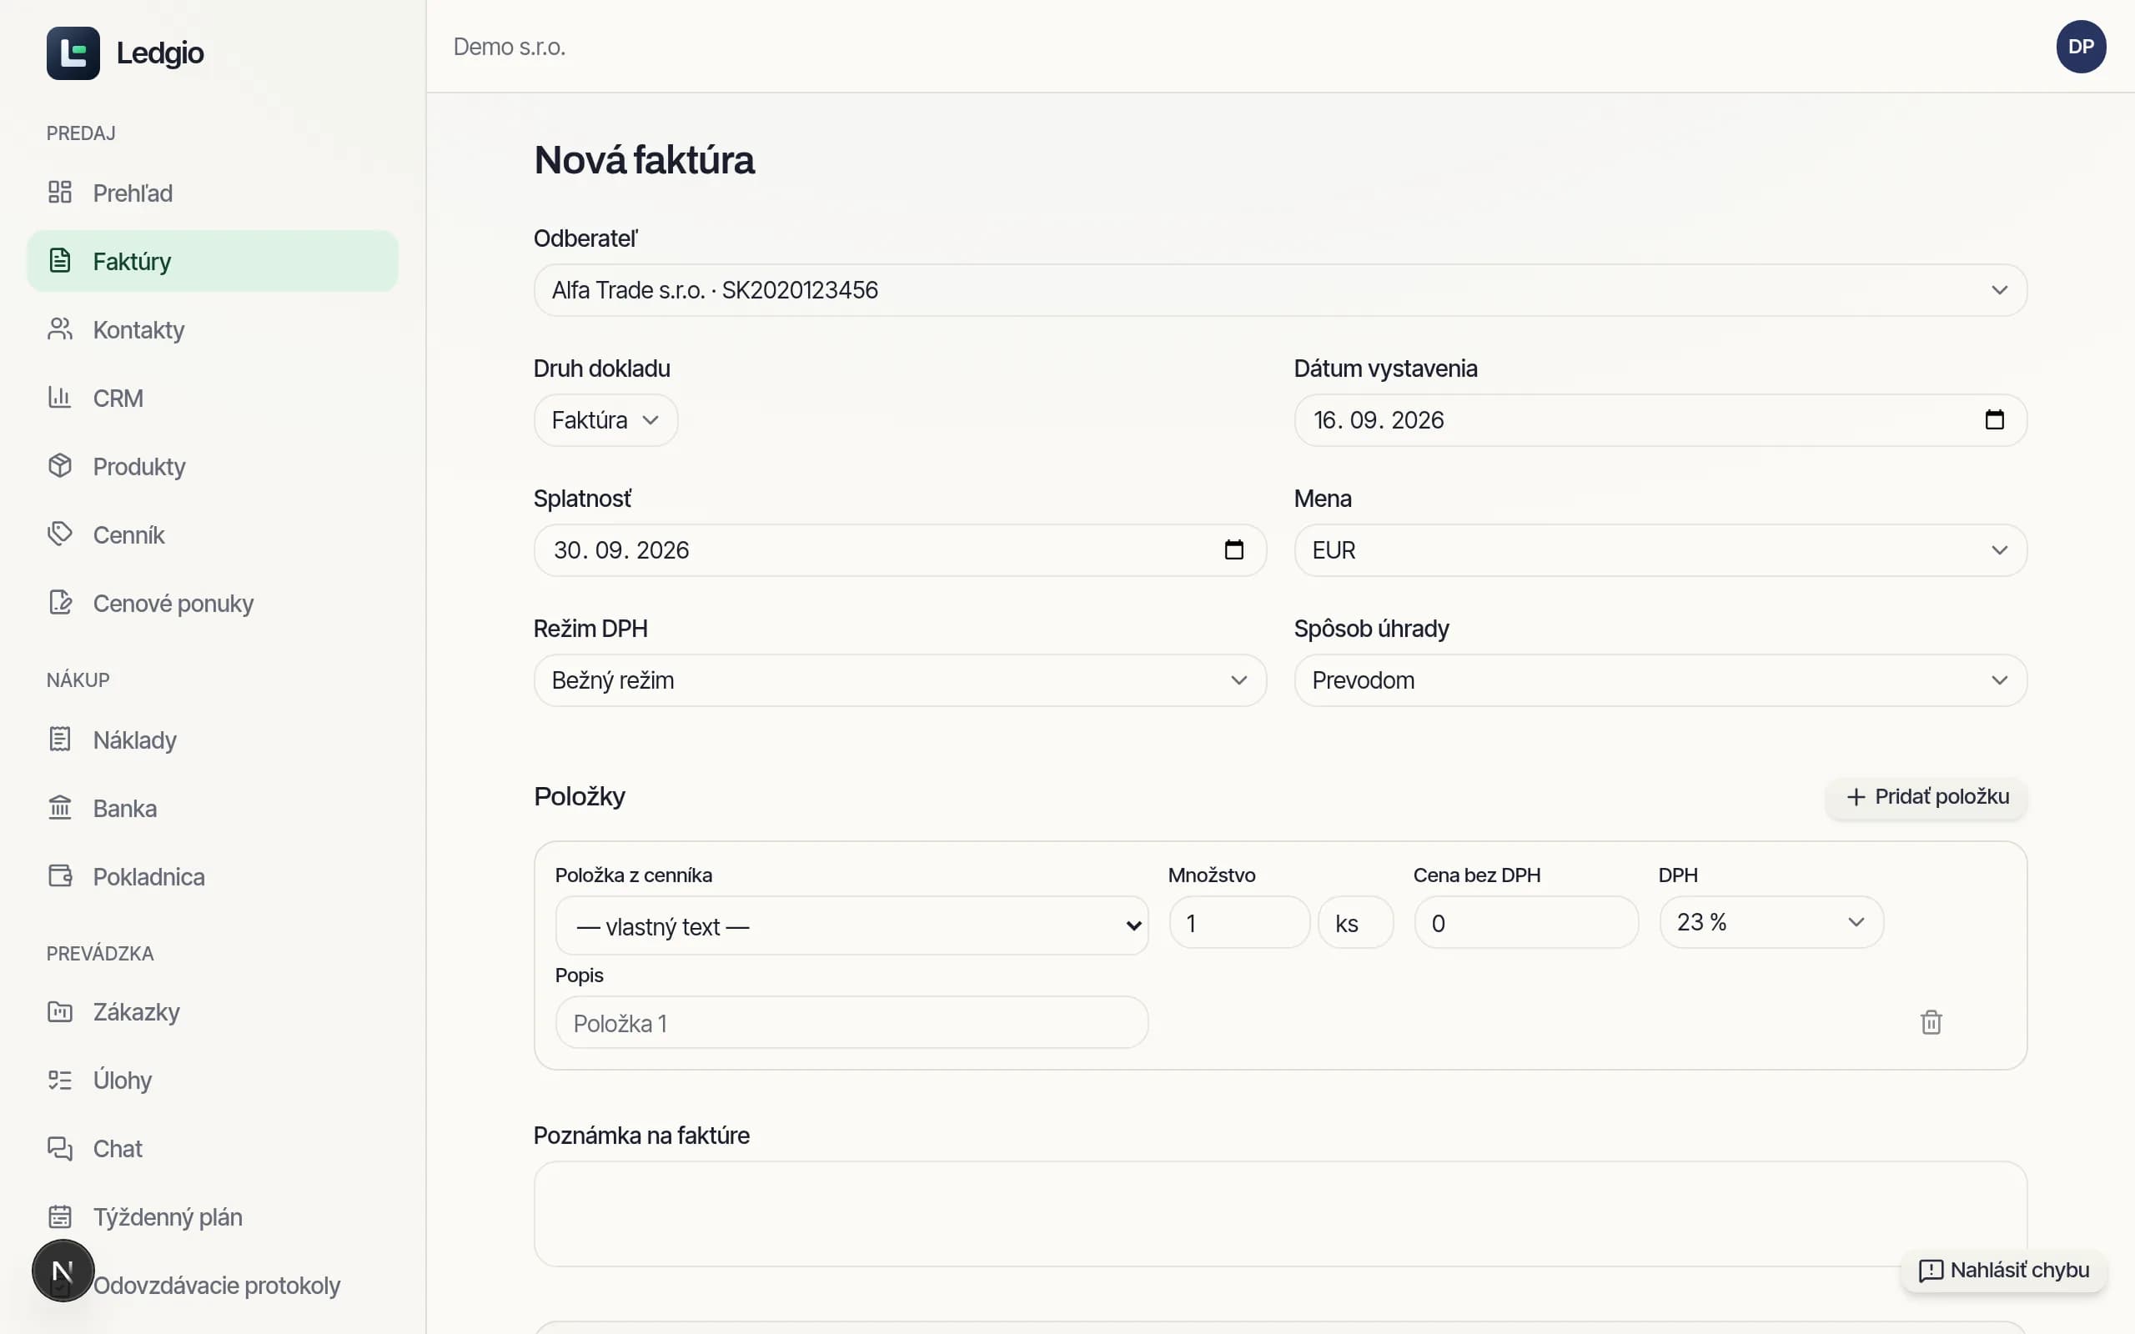
Task: Open Prehľad dashboard icon in sidebar
Action: pyautogui.click(x=60, y=193)
